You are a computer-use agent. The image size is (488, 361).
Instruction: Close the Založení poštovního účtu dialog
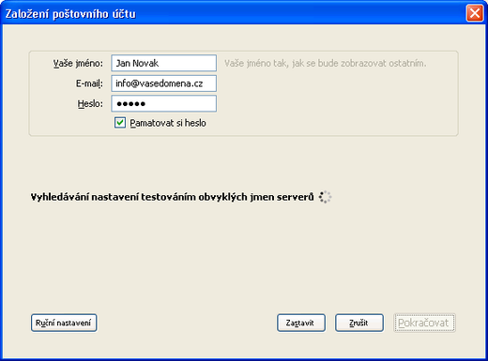click(x=475, y=13)
